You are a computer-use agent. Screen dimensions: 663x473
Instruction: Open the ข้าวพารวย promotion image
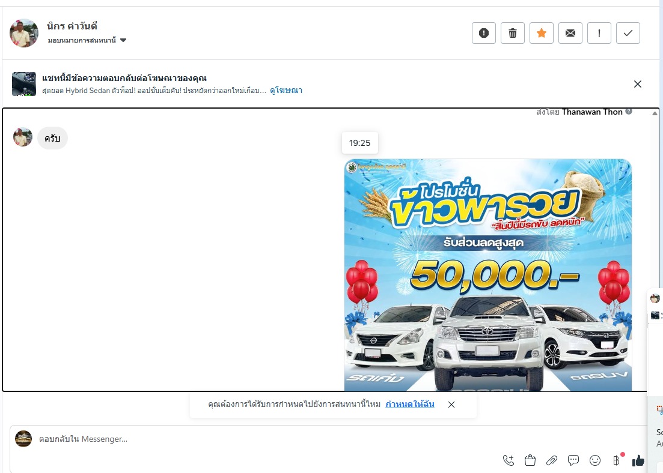click(x=488, y=275)
